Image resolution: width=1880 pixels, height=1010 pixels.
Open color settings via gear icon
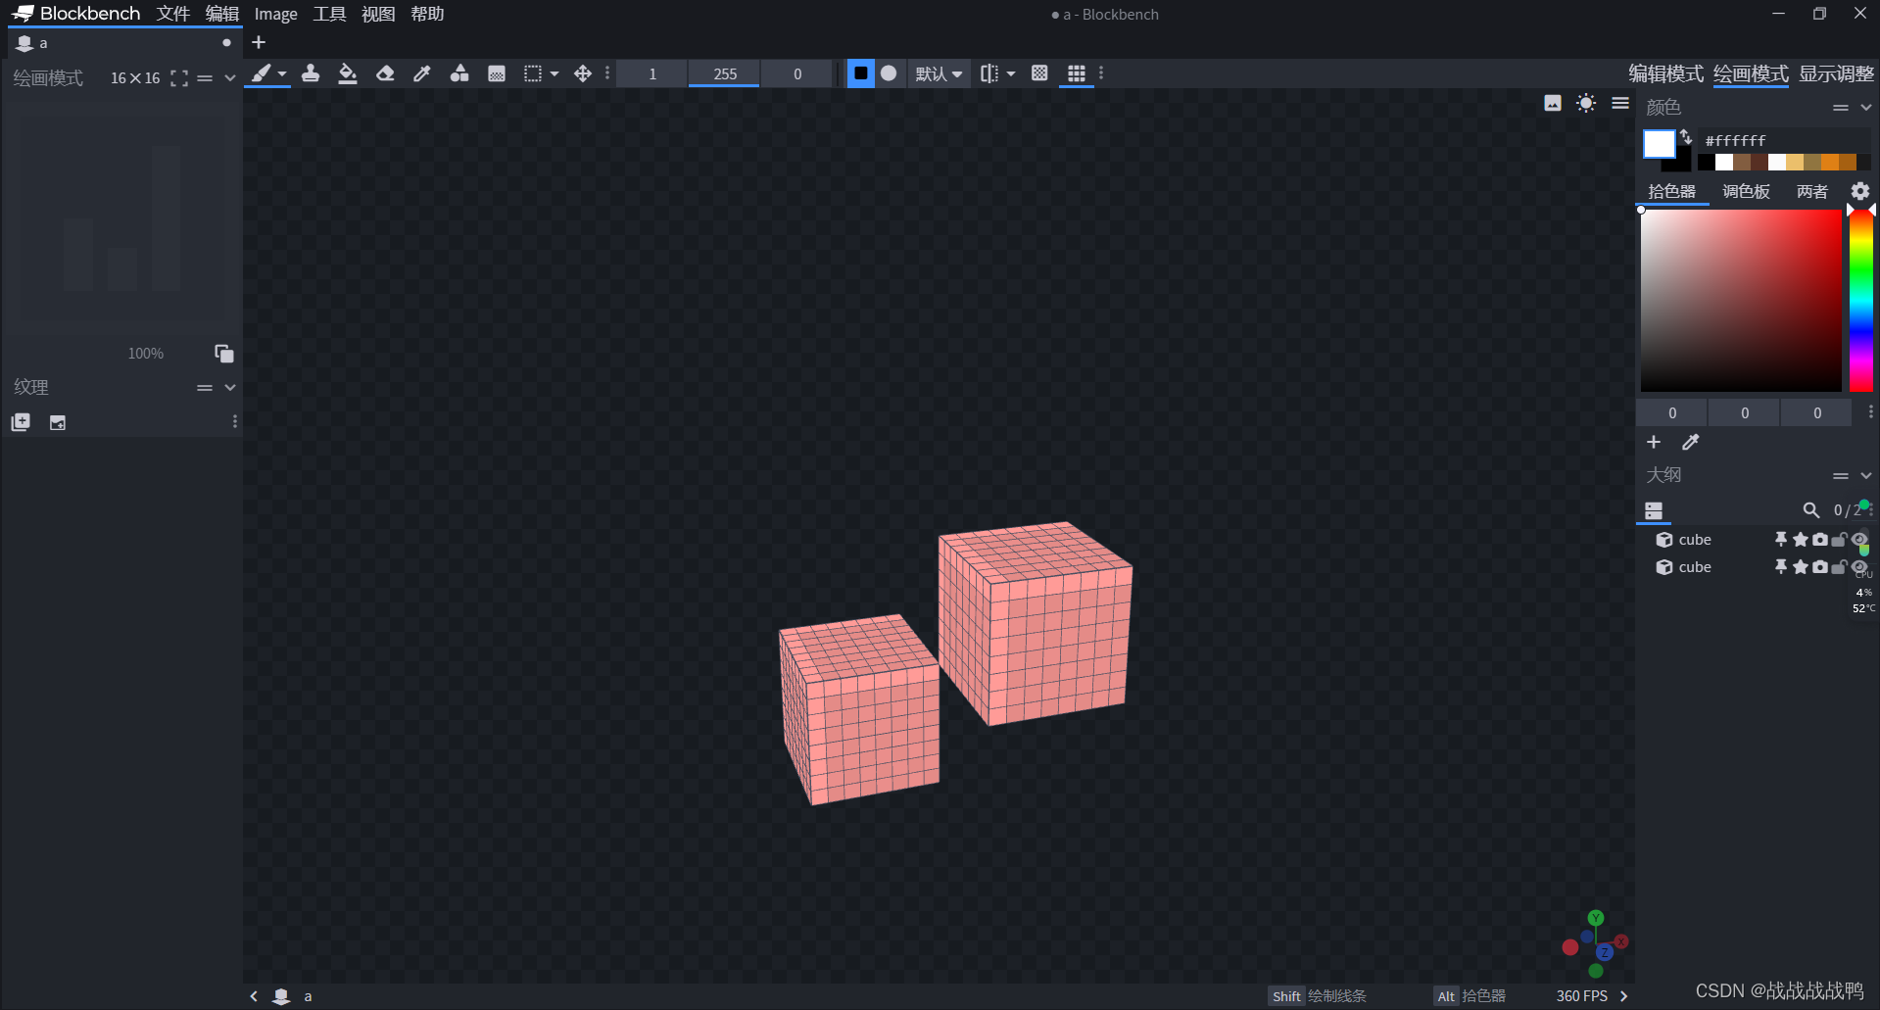[x=1858, y=191]
